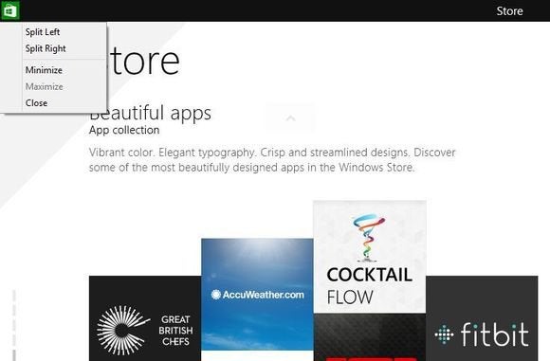The width and height of the screenshot is (550, 361).
Task: Open the Beautiful apps collection heading
Action: click(150, 113)
